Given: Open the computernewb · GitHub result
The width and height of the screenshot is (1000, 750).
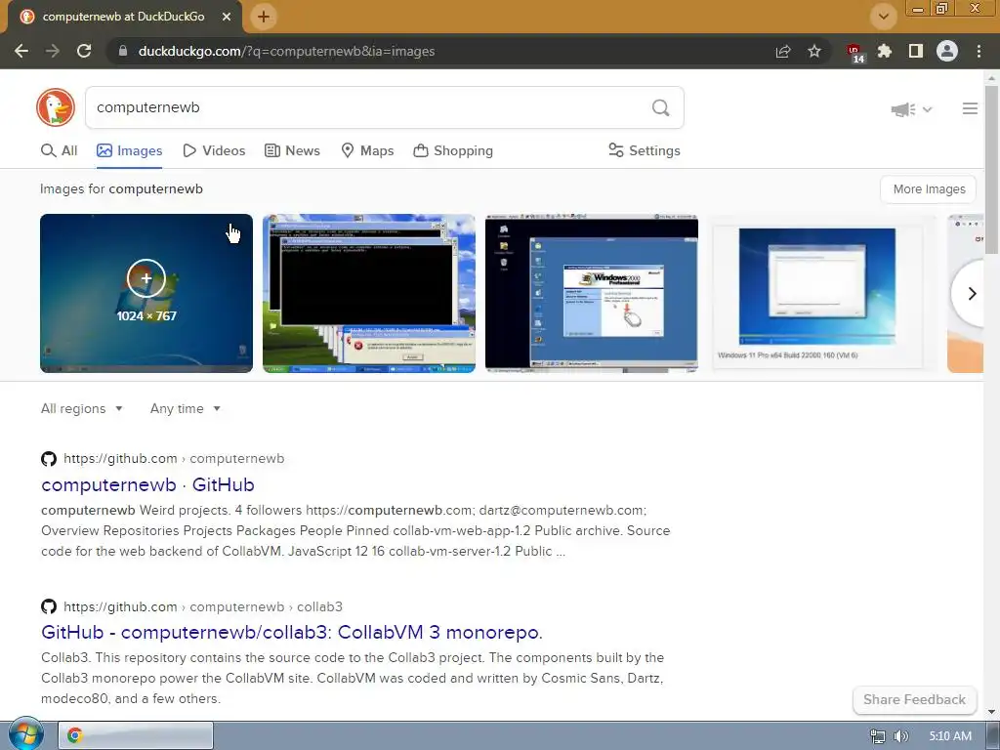Looking at the screenshot, I should click(147, 484).
